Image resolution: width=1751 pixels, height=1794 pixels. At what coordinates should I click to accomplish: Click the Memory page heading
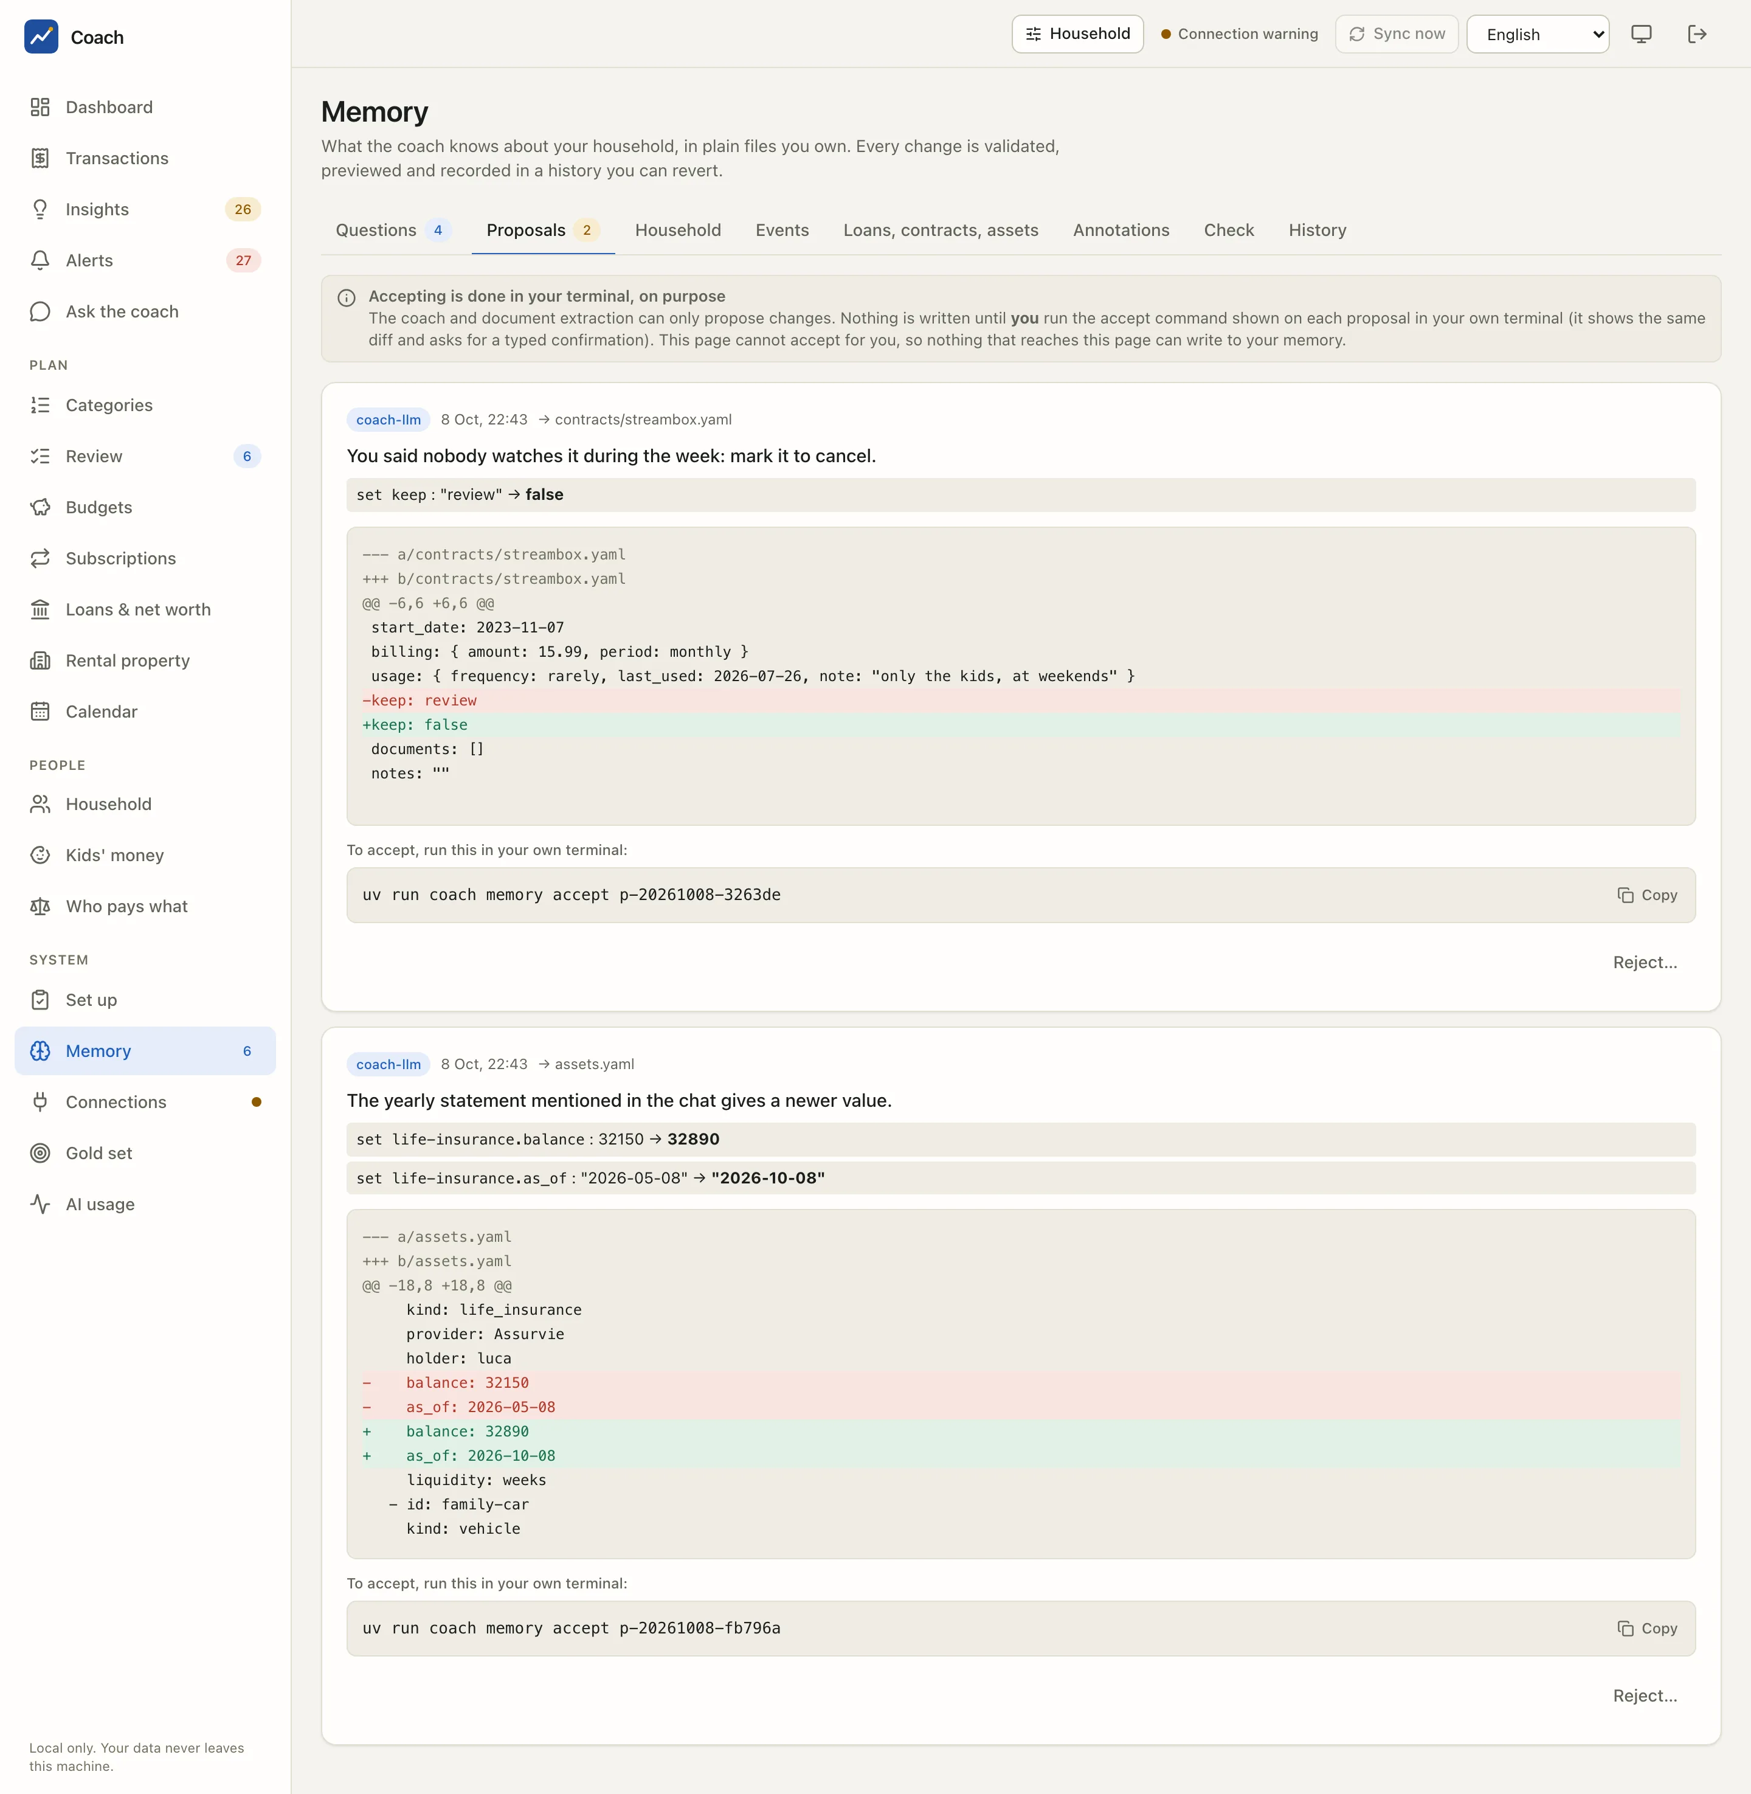(x=375, y=111)
